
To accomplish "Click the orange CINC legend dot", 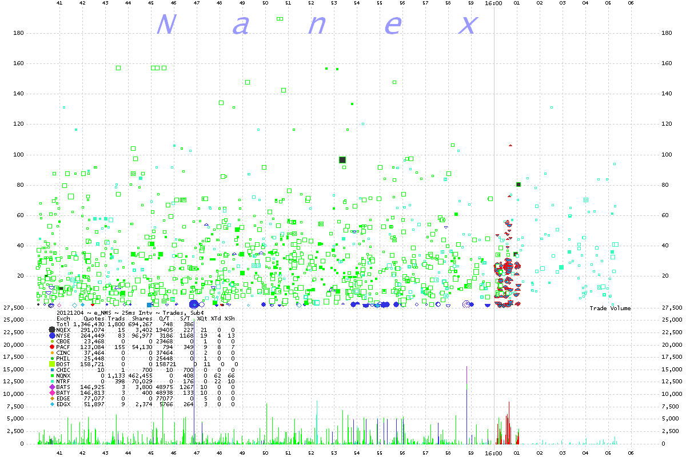I will click(x=52, y=354).
